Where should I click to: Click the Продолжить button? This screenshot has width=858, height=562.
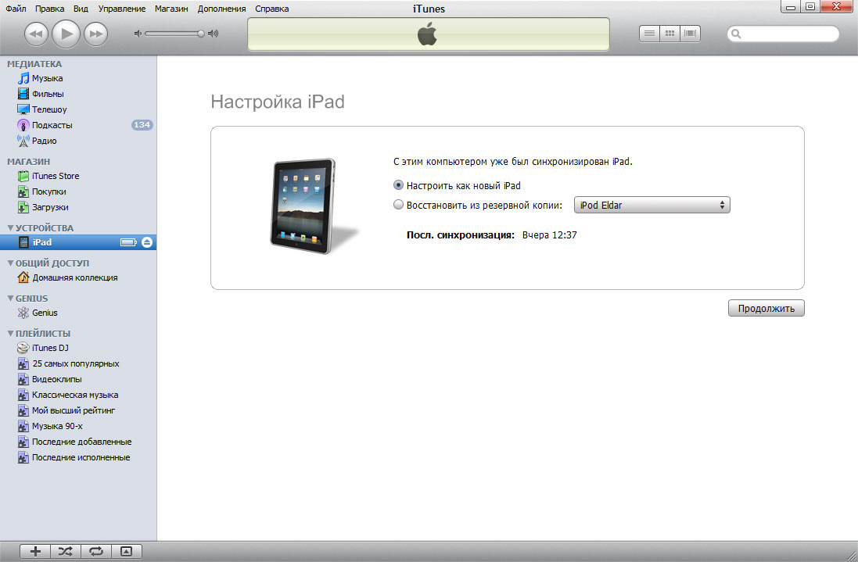coord(766,308)
